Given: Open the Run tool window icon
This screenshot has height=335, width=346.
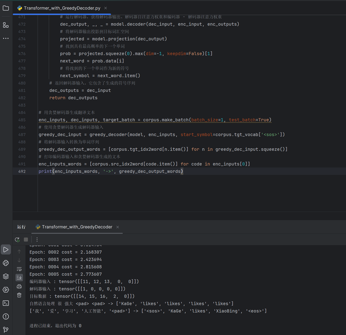Looking at the screenshot, I should point(6,250).
